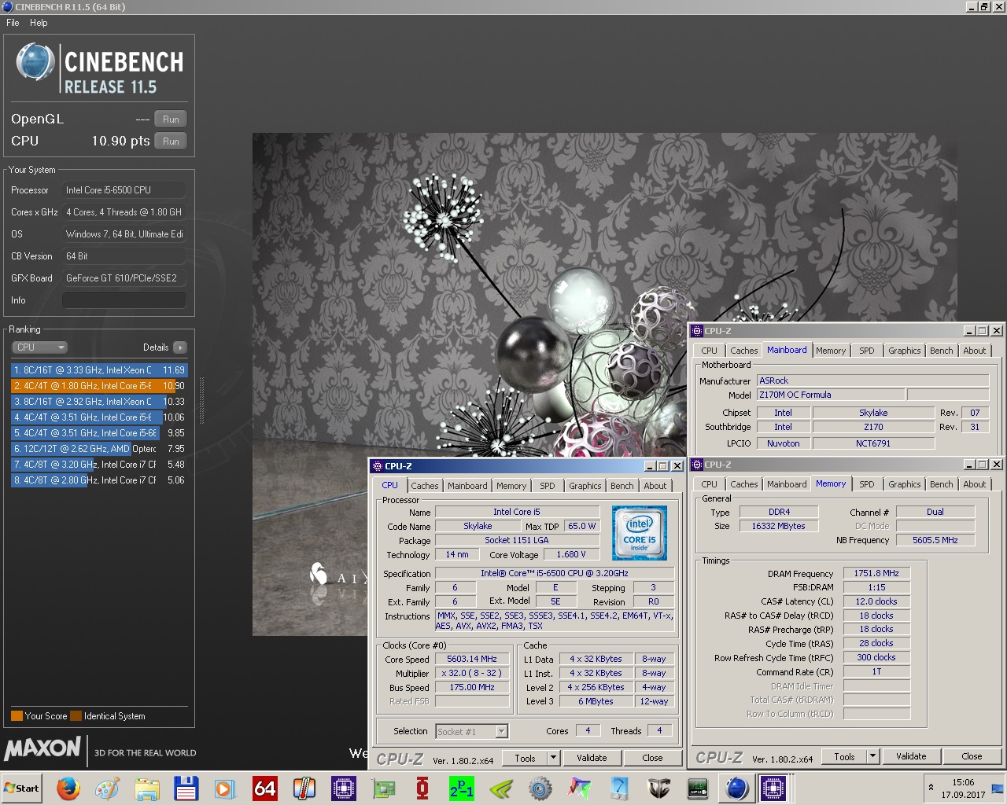Click Close button in CPU-Z CPU window
1007x805 pixels.
(x=652, y=758)
